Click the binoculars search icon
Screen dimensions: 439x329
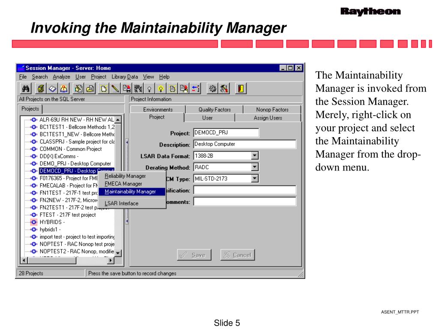pos(26,89)
